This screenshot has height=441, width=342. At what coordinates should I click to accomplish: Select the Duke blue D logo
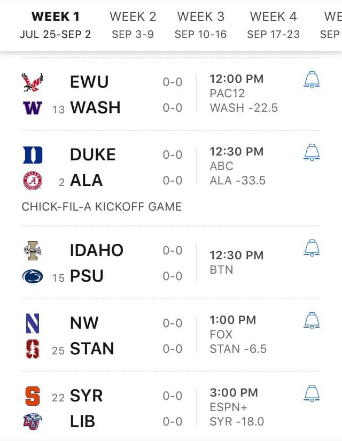(x=33, y=155)
